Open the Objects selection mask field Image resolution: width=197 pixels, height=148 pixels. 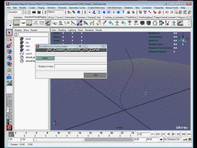pyautogui.click(x=55, y=12)
